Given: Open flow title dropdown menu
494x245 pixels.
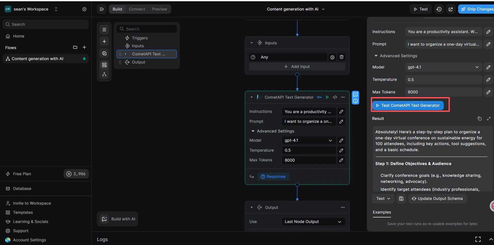Looking at the screenshot, I should 323,9.
